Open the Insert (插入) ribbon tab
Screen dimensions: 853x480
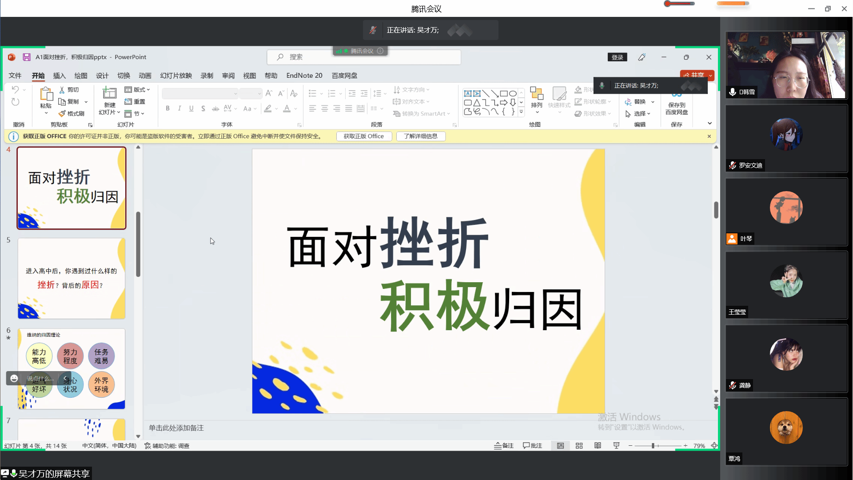[59, 76]
